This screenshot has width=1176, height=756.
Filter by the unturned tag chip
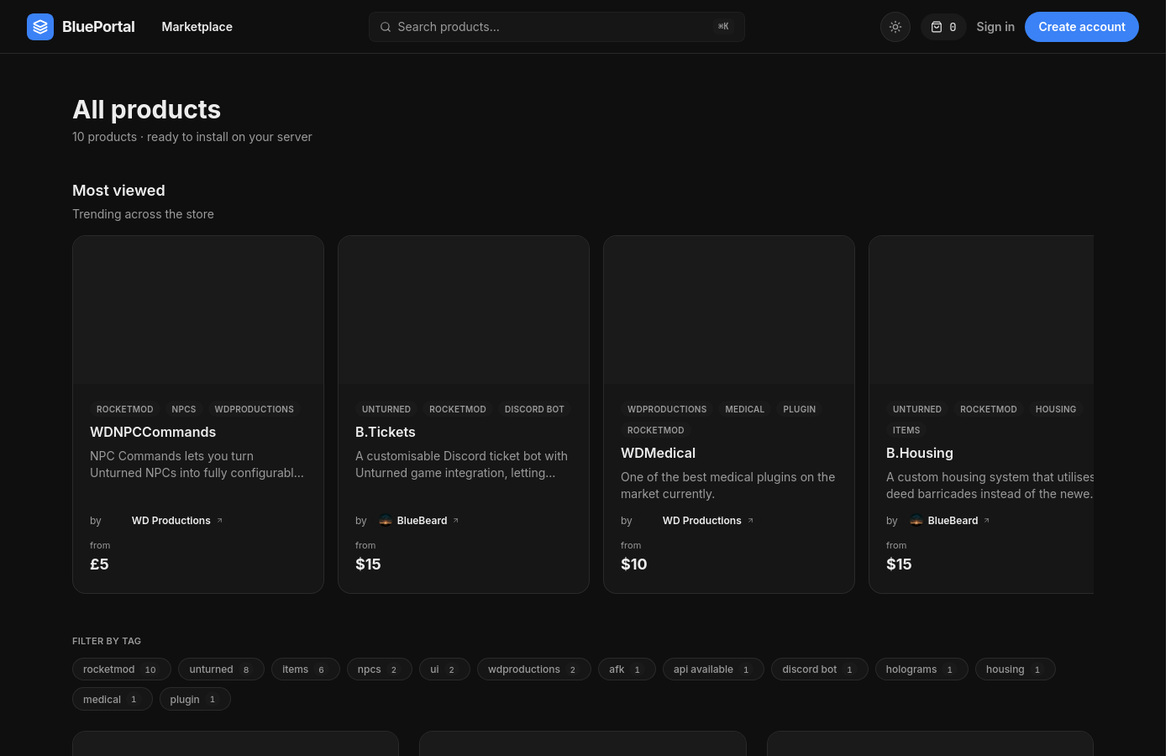coord(221,669)
